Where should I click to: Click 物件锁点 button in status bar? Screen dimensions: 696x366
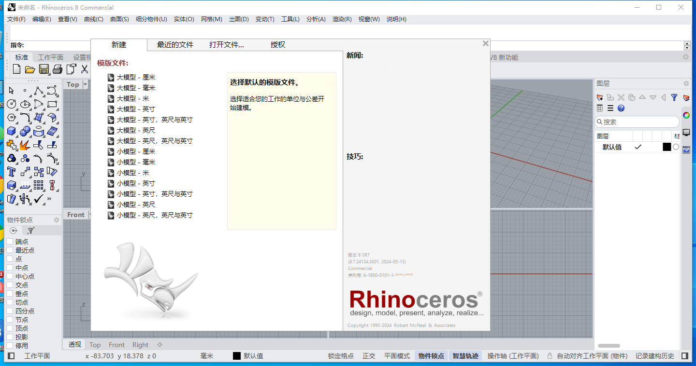[431, 356]
